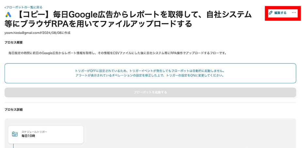Click the Google Ads logo icon beside the title
This screenshot has height=148, width=302.
point(8,15)
